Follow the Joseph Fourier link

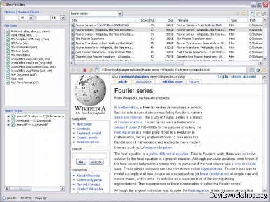(x=126, y=127)
